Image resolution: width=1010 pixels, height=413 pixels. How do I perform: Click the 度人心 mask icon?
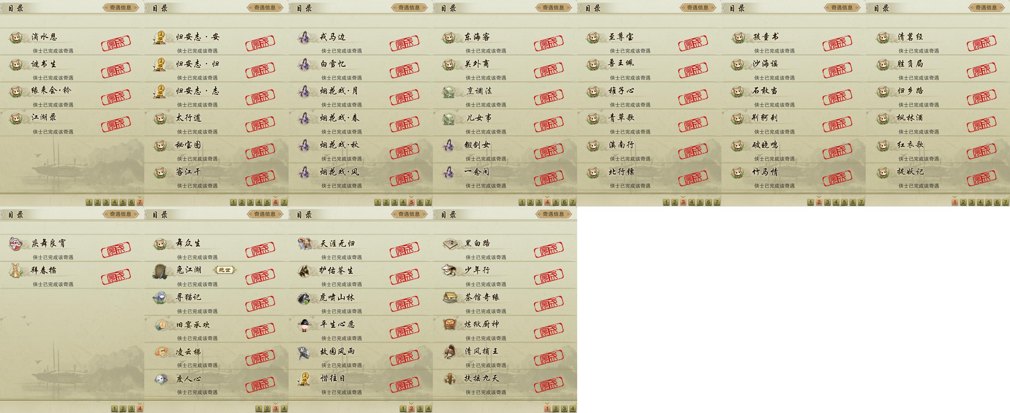click(x=161, y=379)
